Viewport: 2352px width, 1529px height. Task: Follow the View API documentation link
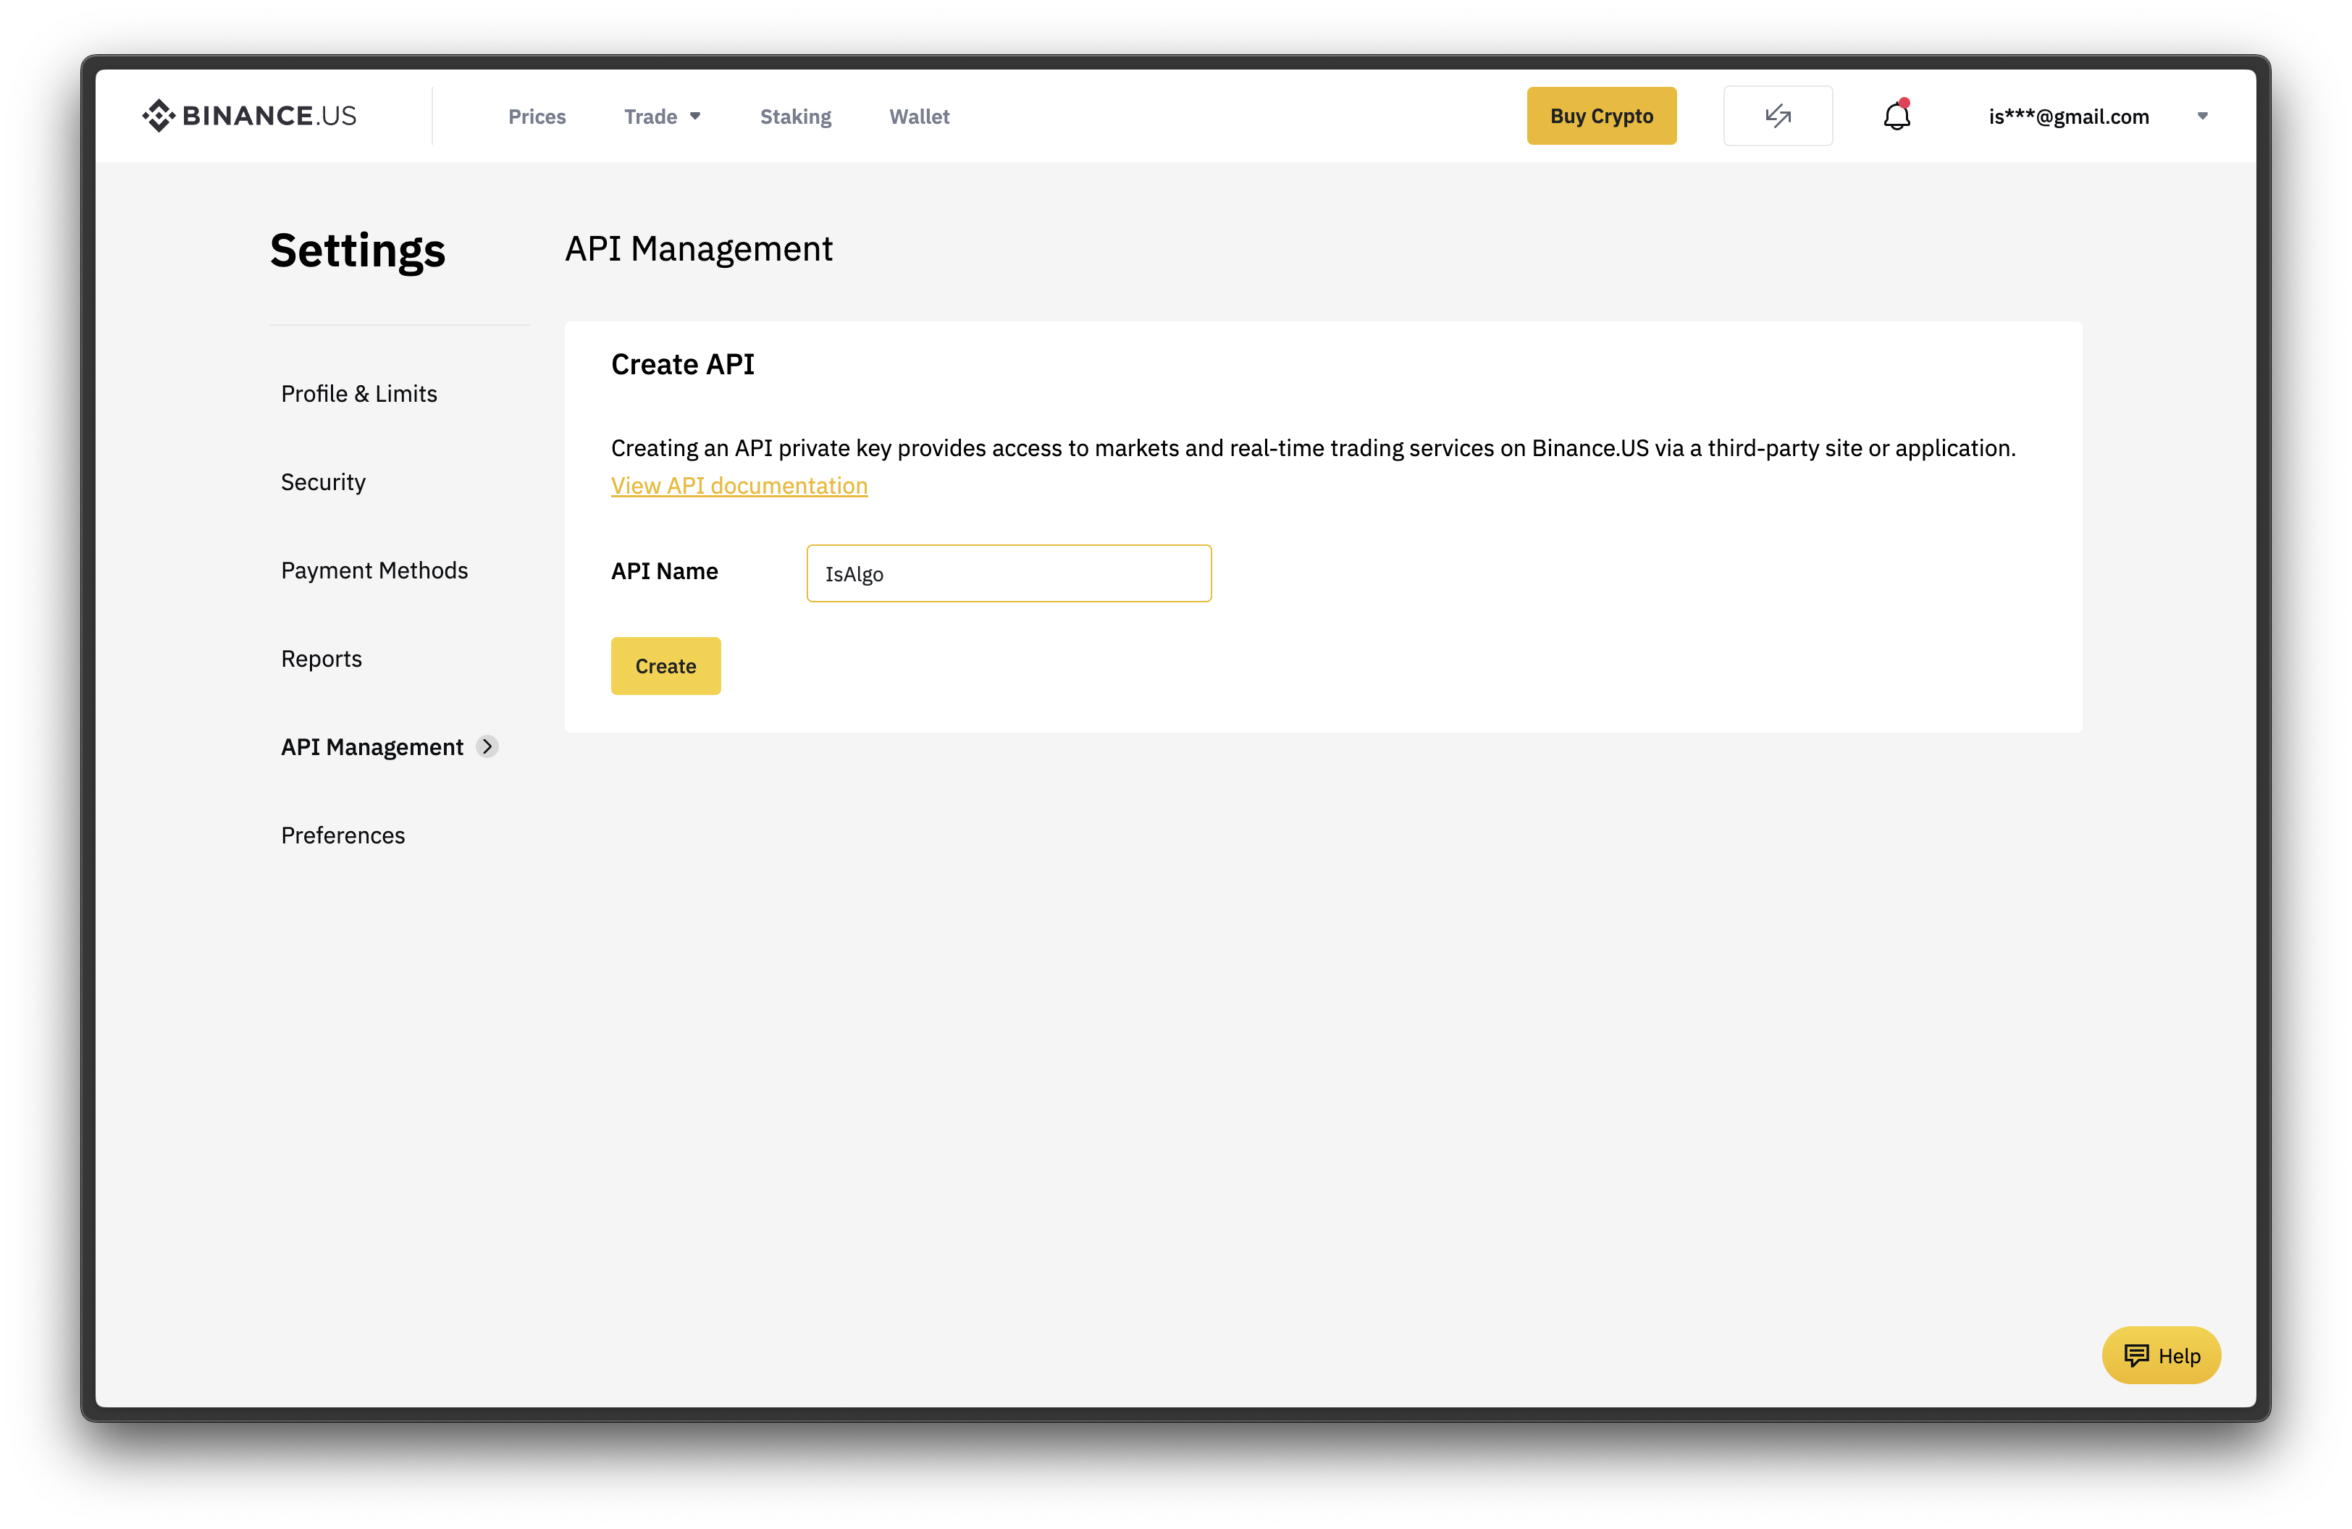pos(739,486)
